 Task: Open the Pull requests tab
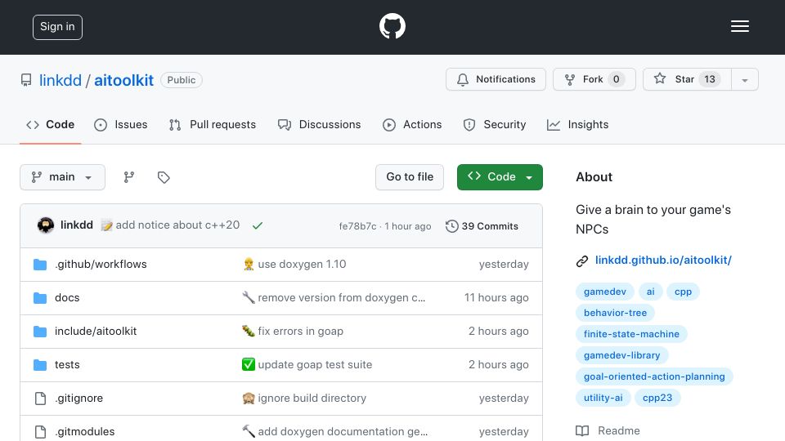pos(213,124)
